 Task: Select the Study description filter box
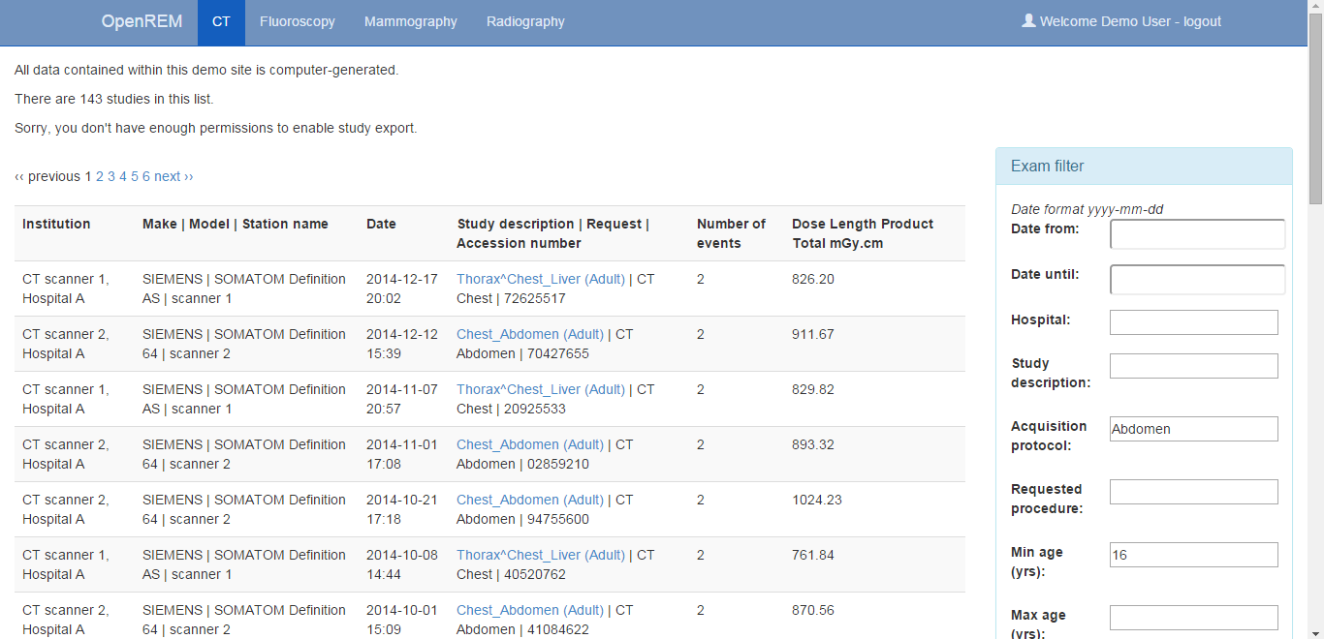click(1193, 366)
